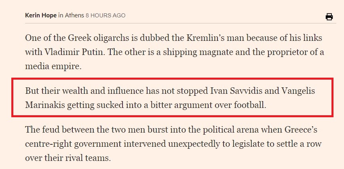Click the name Marinakis in highlighted paragraph

click(x=45, y=105)
